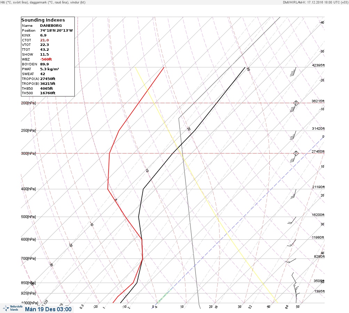Select the wind barb beside the 8280ft label
The image size is (349, 313).
tap(291, 261)
